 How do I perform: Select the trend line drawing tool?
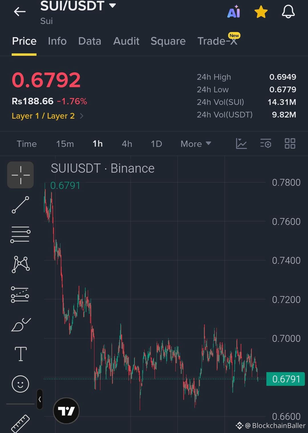[21, 205]
